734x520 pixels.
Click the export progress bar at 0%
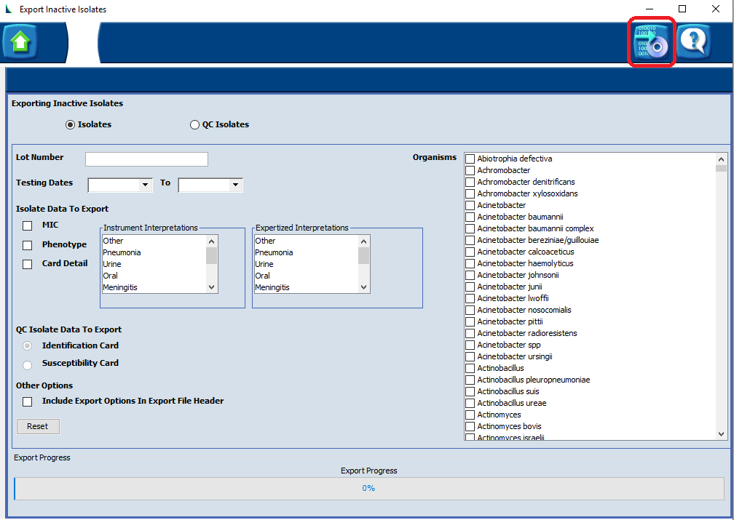point(369,489)
